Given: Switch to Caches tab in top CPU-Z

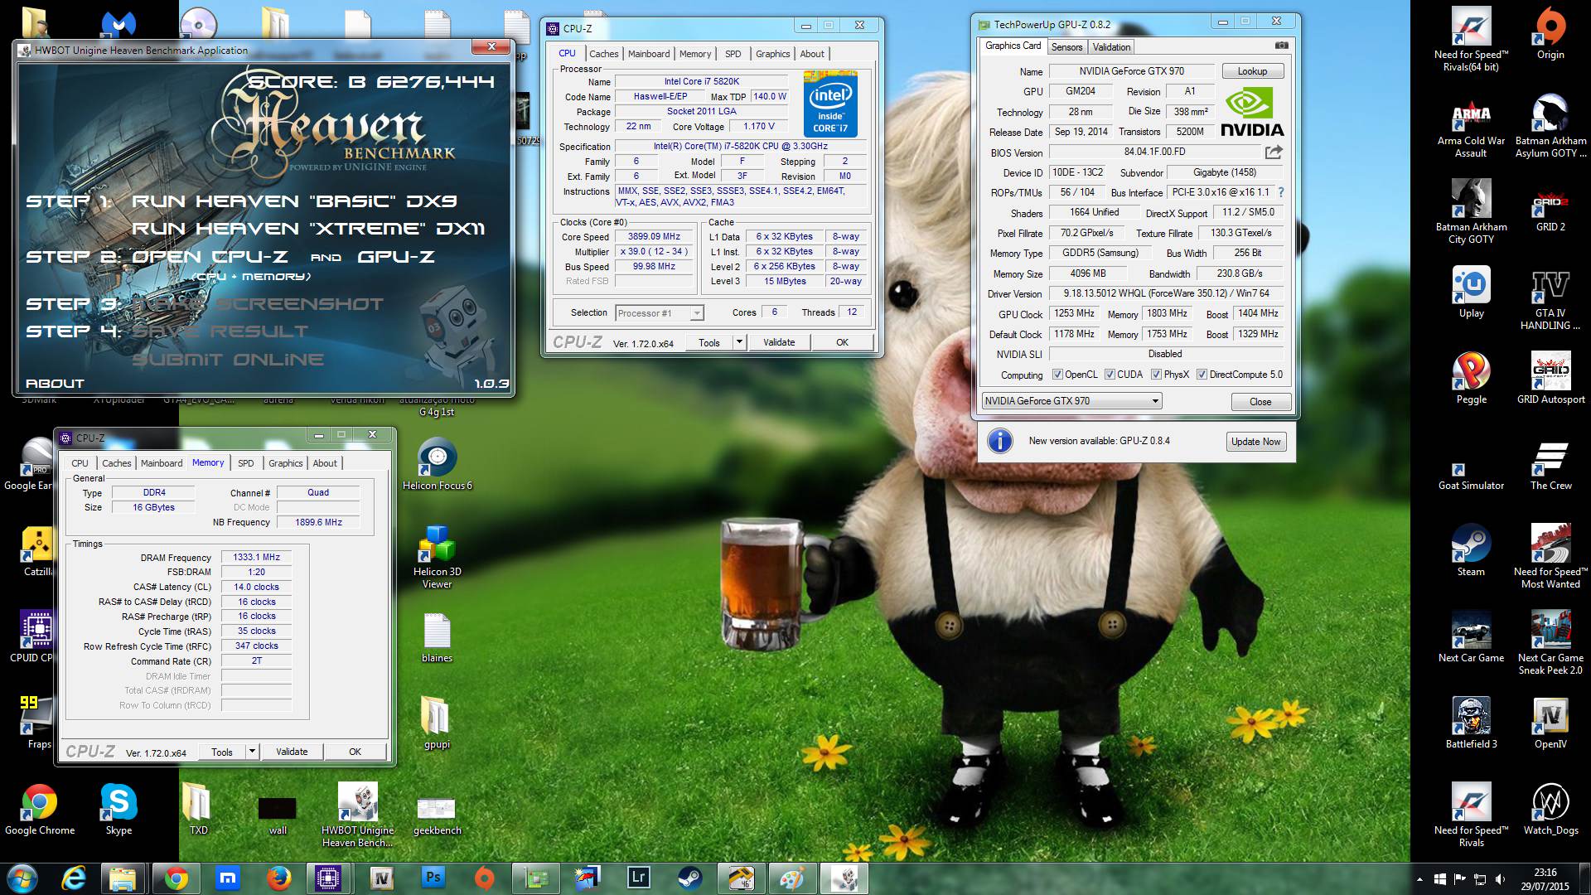Looking at the screenshot, I should (x=603, y=54).
